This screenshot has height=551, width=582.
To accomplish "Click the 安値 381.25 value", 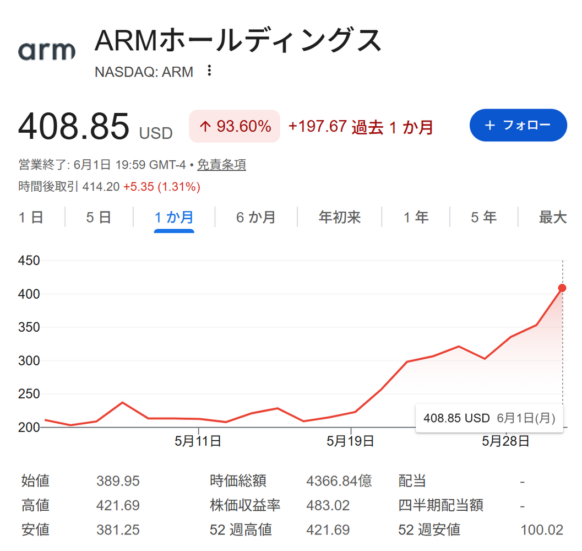I will tap(118, 530).
